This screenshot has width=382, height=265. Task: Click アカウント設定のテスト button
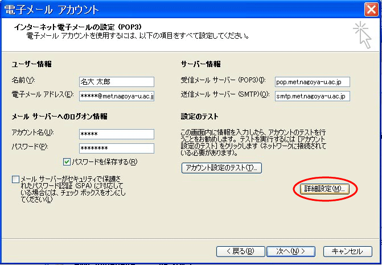(221, 168)
